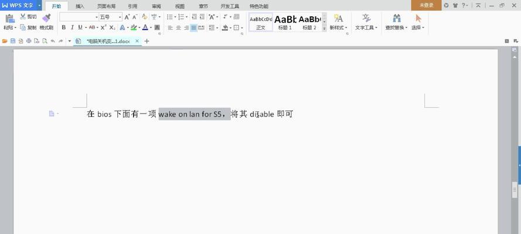
Task: Click the justify alignment button
Action: point(194,27)
